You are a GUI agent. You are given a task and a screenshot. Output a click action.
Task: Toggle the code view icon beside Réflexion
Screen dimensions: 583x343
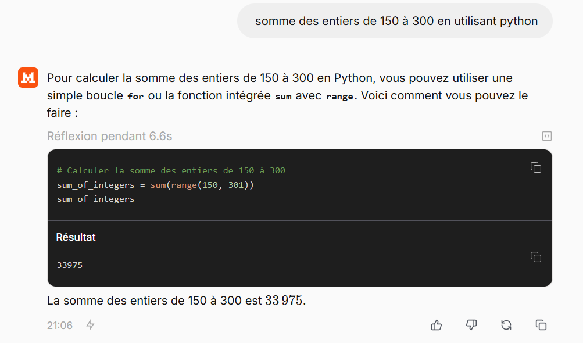pyautogui.click(x=546, y=136)
